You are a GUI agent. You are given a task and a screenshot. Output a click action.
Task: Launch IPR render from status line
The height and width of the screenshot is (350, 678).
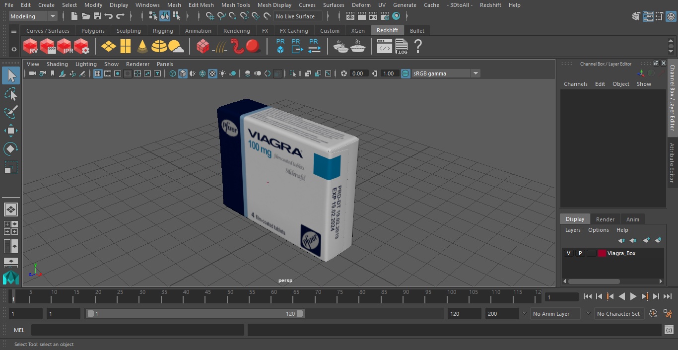[x=373, y=16]
